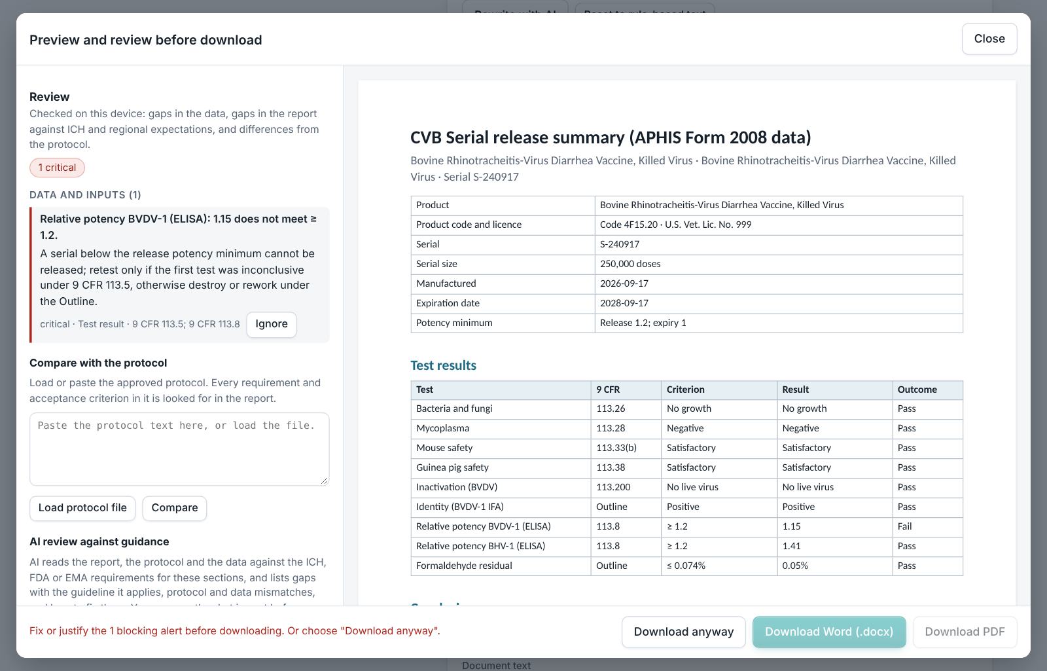The image size is (1047, 671).
Task: Click the 'Mycoplasma' test name
Action: click(442, 428)
